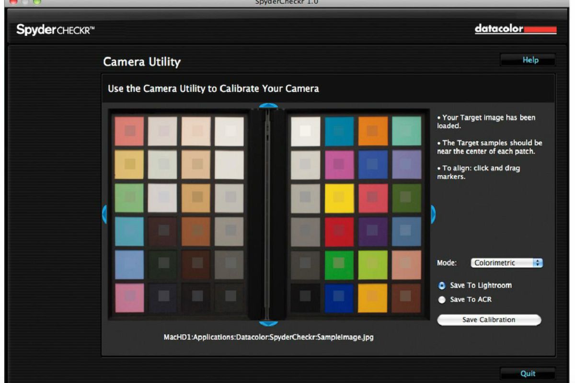This screenshot has width=575, height=383.
Task: Click the left blue alignment marker
Action: click(104, 214)
